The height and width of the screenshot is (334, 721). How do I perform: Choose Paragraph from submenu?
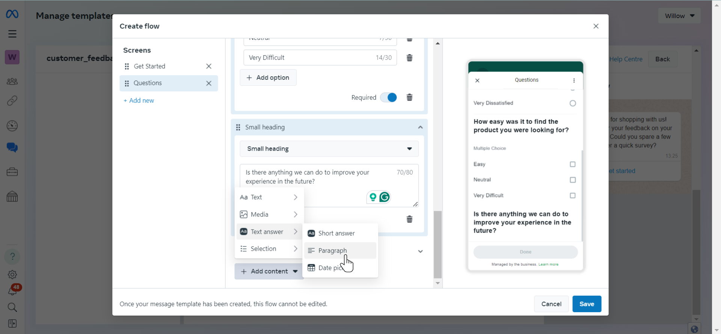pos(340,251)
